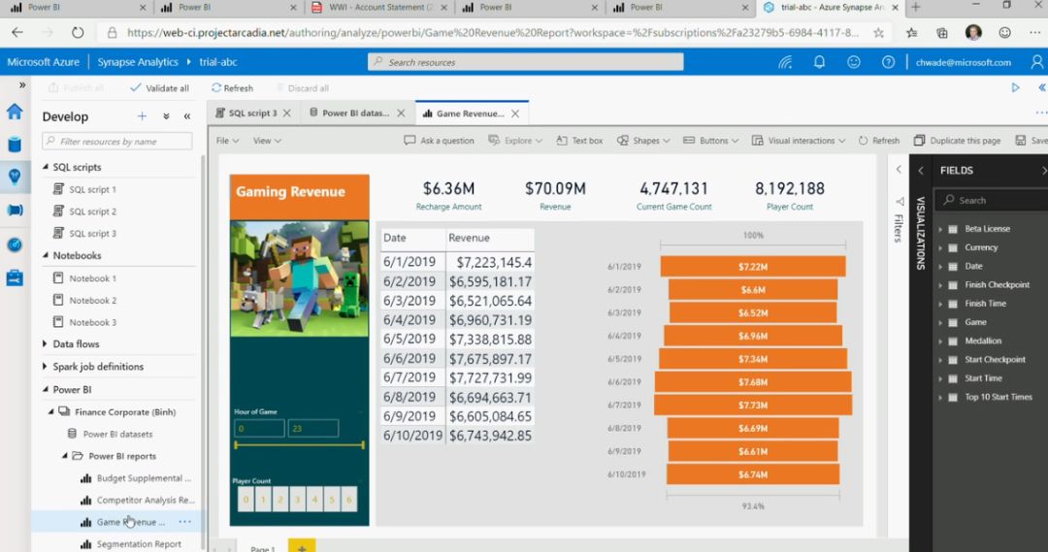The width and height of the screenshot is (1048, 552).
Task: Expand left navigation rail chevrons
Action: pyautogui.click(x=22, y=85)
